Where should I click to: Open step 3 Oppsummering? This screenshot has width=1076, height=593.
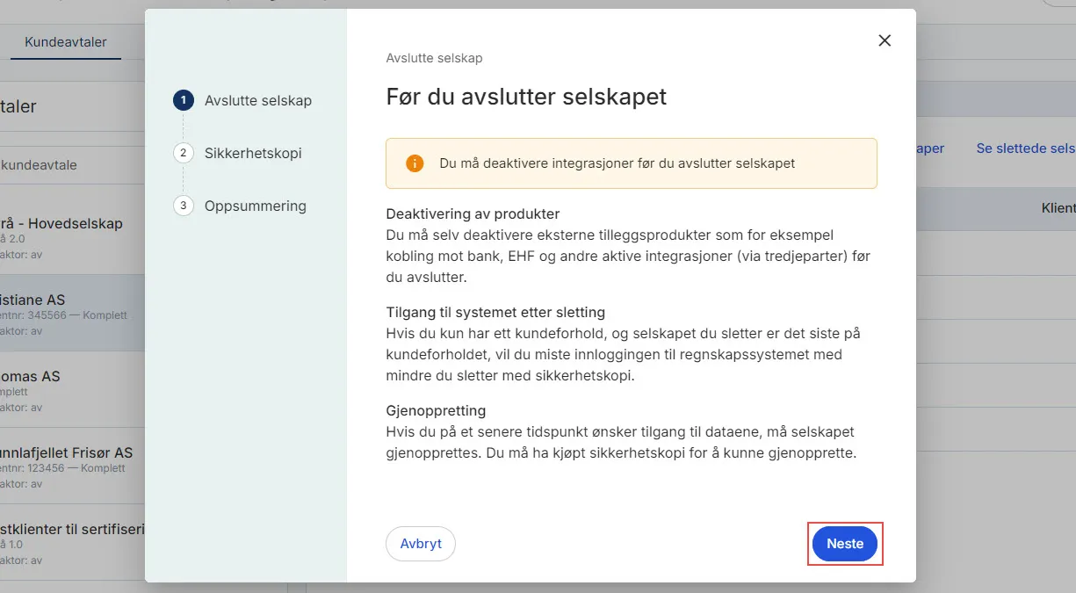click(183, 206)
